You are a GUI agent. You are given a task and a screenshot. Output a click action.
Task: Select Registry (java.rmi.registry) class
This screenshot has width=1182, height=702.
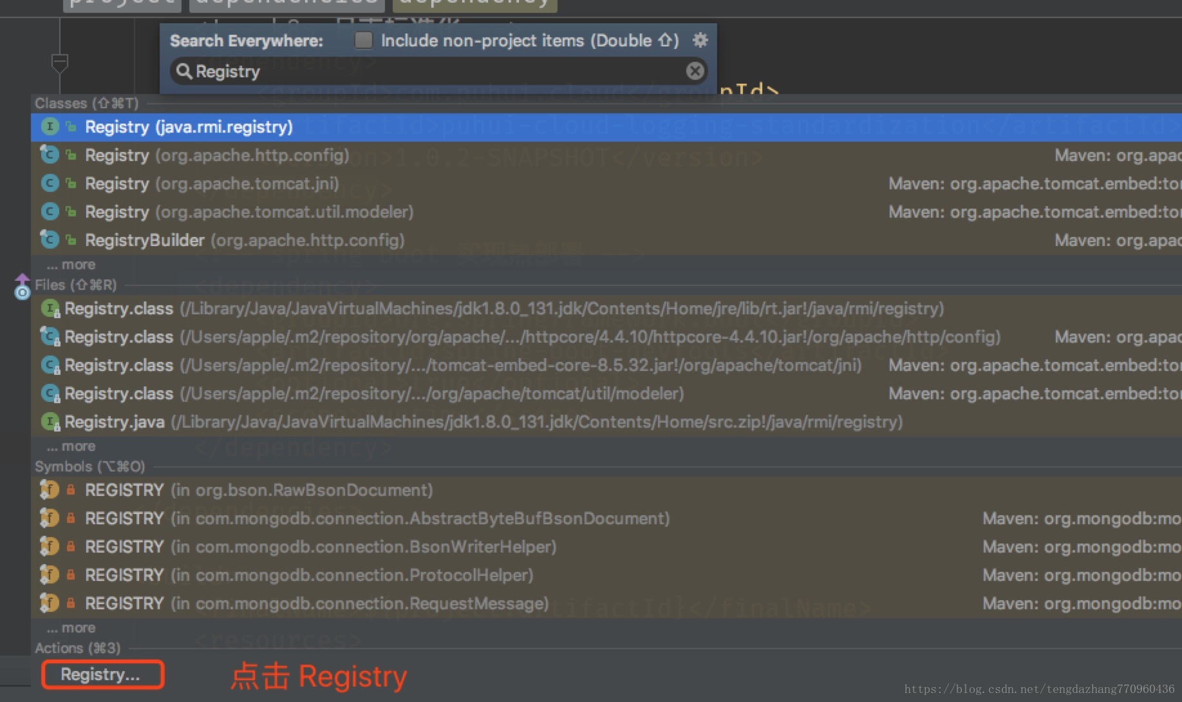pyautogui.click(x=606, y=127)
